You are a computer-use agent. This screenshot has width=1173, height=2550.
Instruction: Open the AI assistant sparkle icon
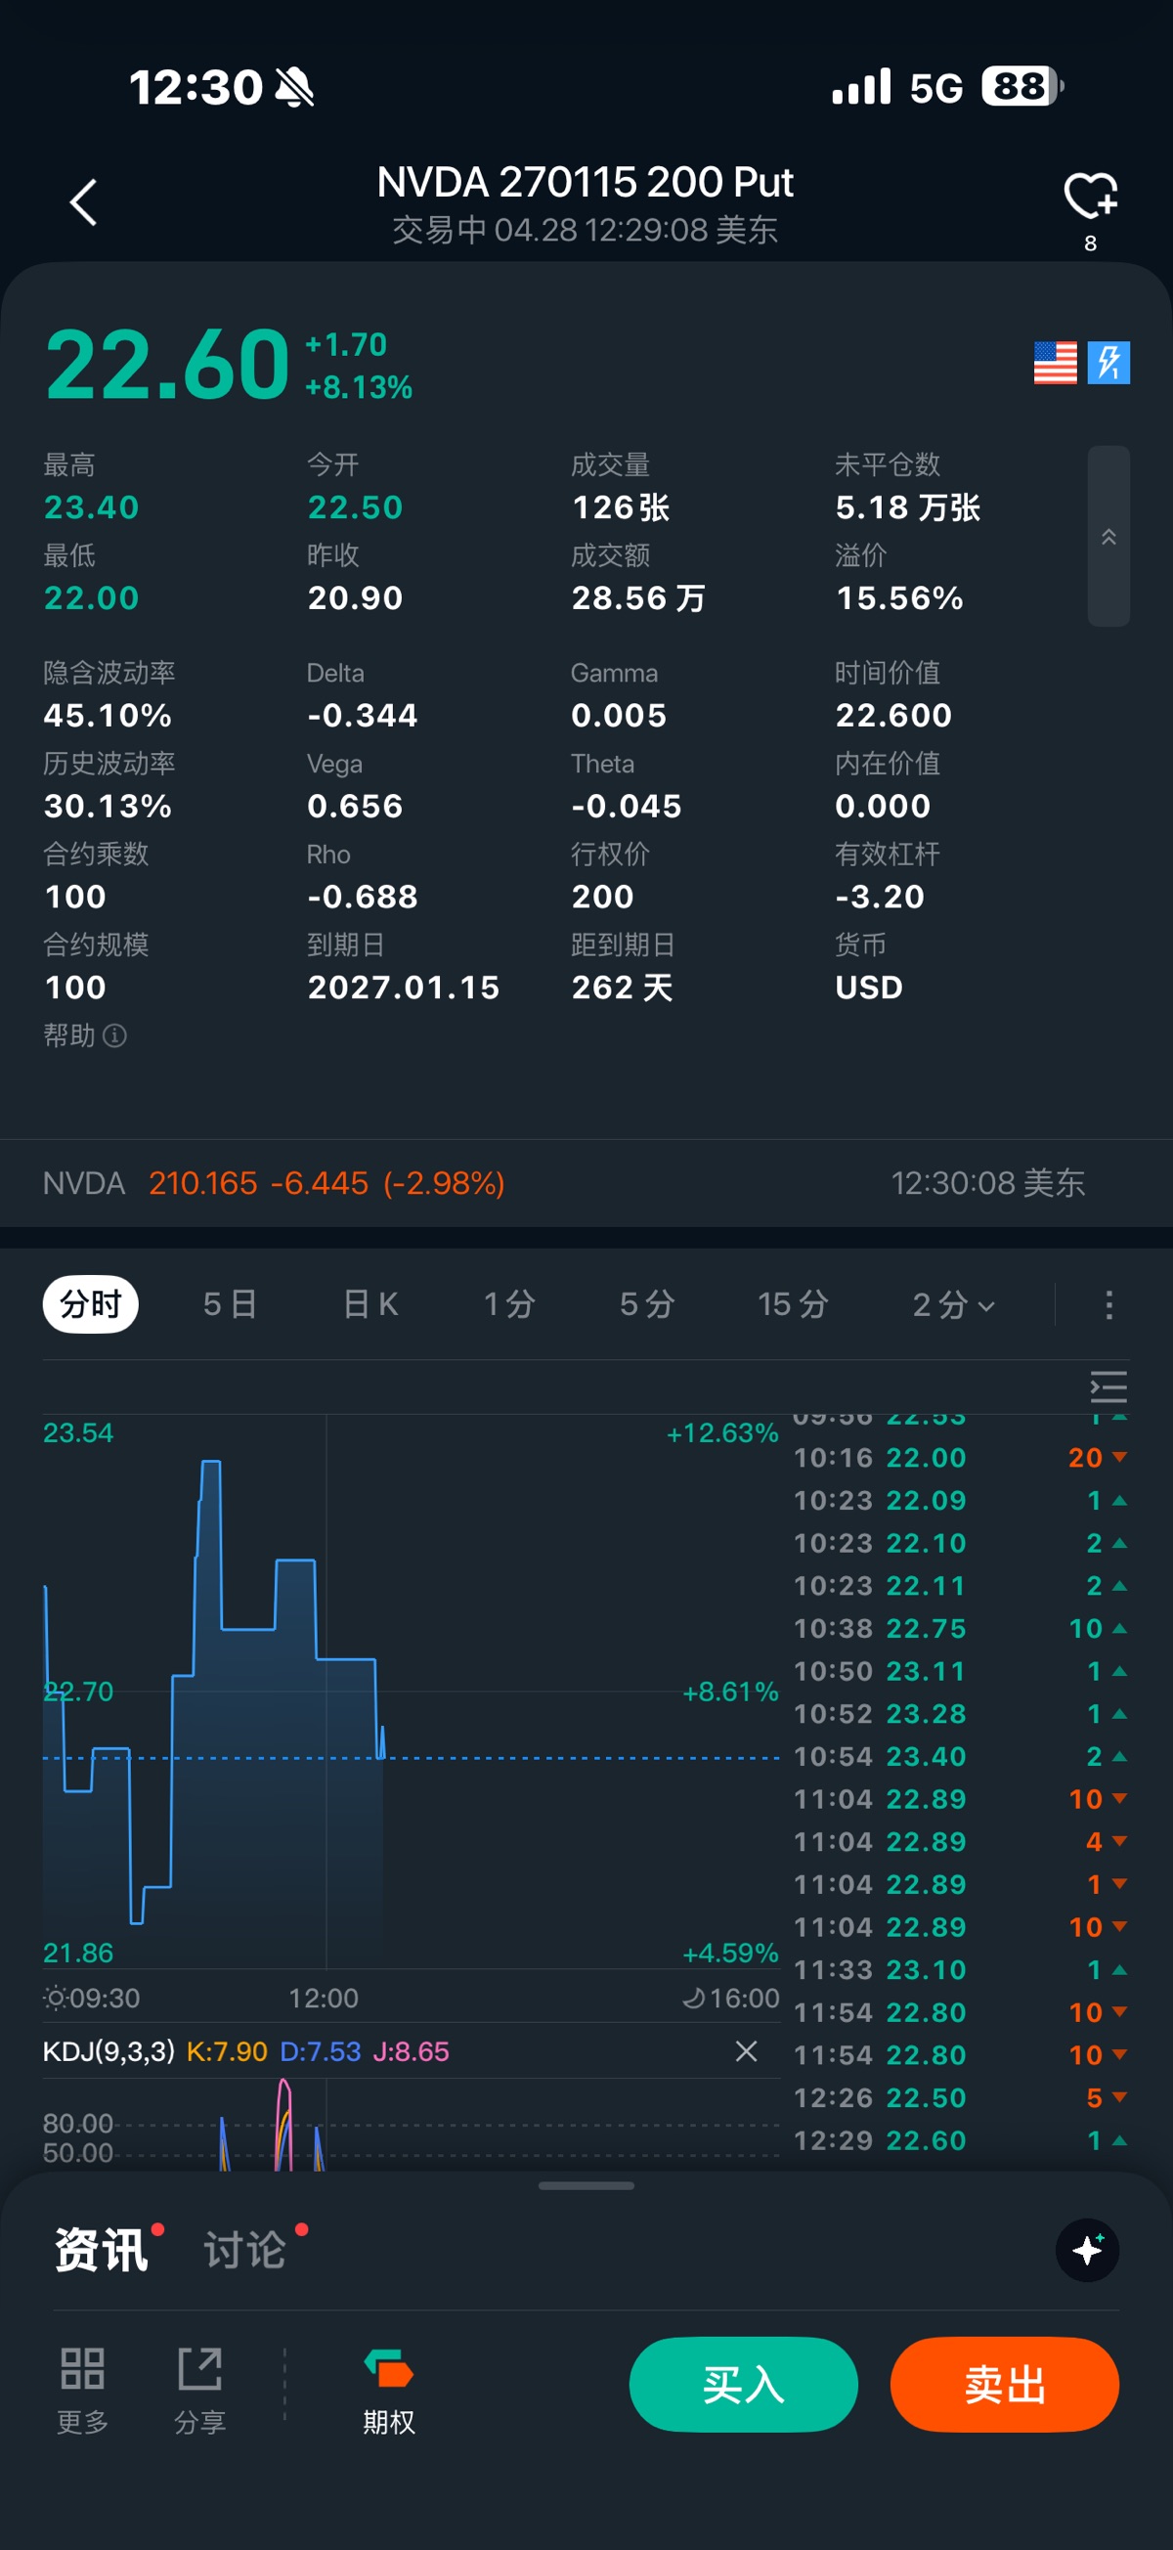tap(1087, 2249)
